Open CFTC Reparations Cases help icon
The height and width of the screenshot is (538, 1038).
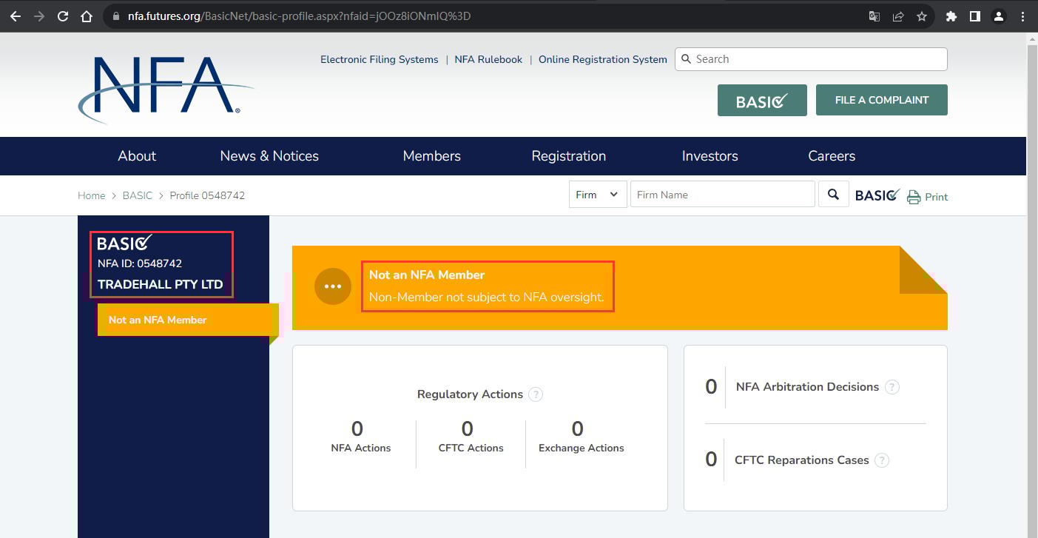882,460
